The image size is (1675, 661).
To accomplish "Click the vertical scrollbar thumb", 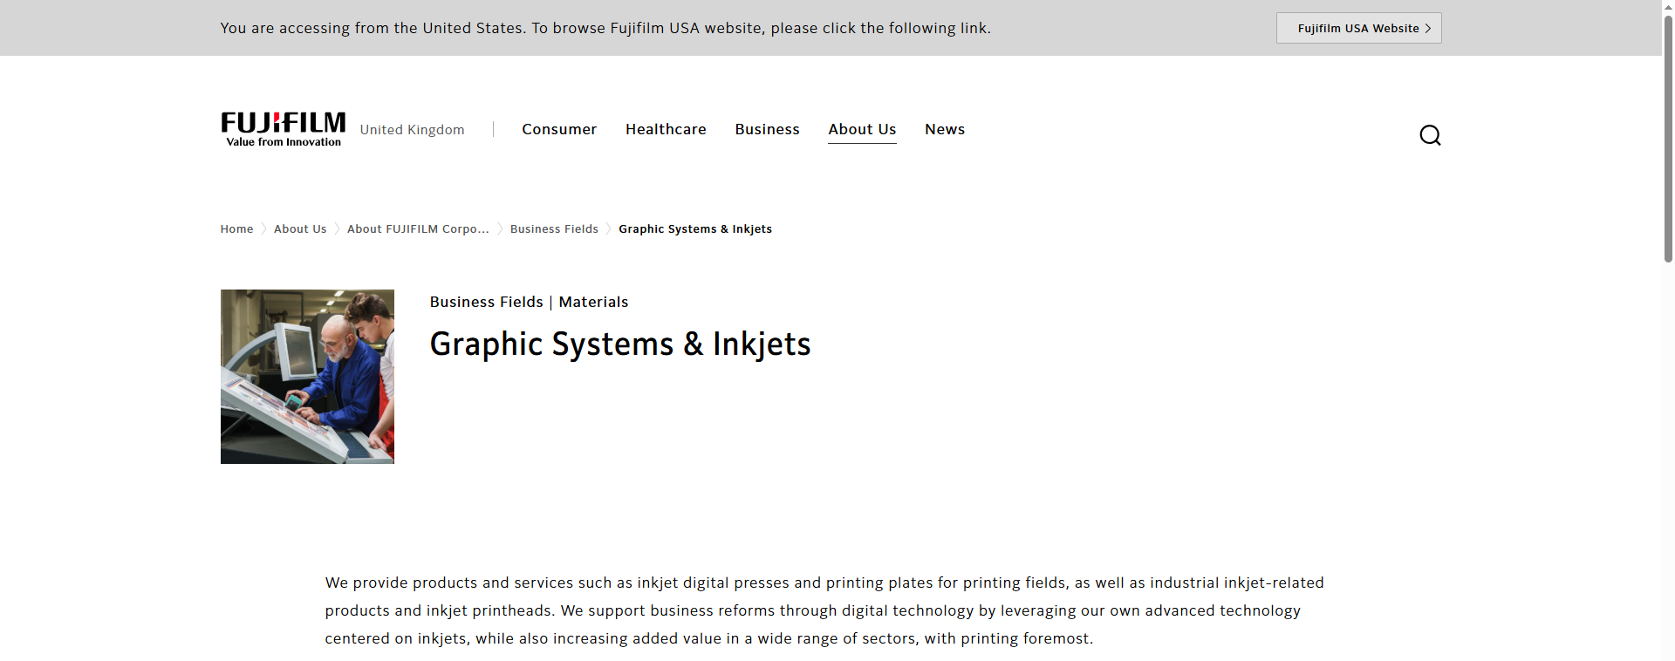I will [1668, 140].
